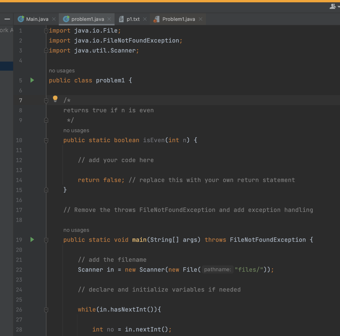The height and width of the screenshot is (336, 340).
Task: Run the problem1 class from the gutter
Action: pos(32,80)
